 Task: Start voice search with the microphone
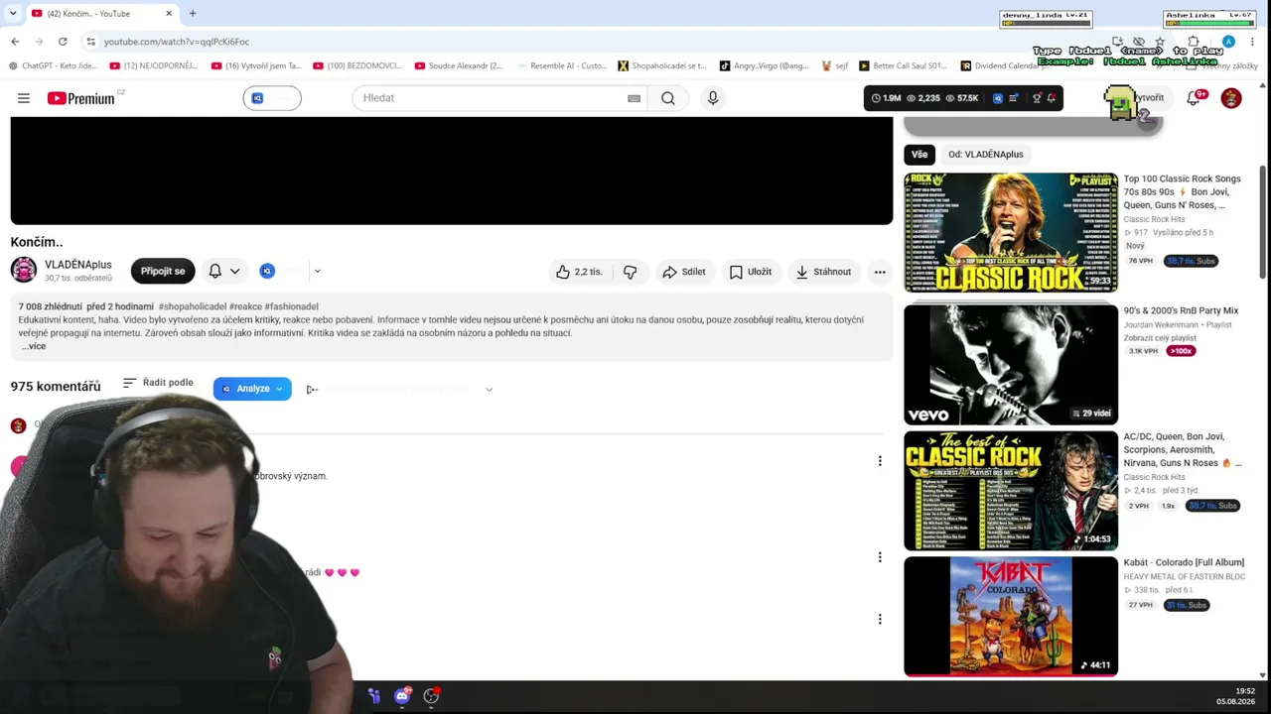[713, 98]
